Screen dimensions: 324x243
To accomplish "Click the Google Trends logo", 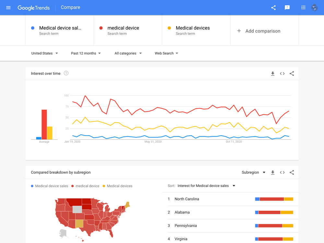I will pos(34,8).
